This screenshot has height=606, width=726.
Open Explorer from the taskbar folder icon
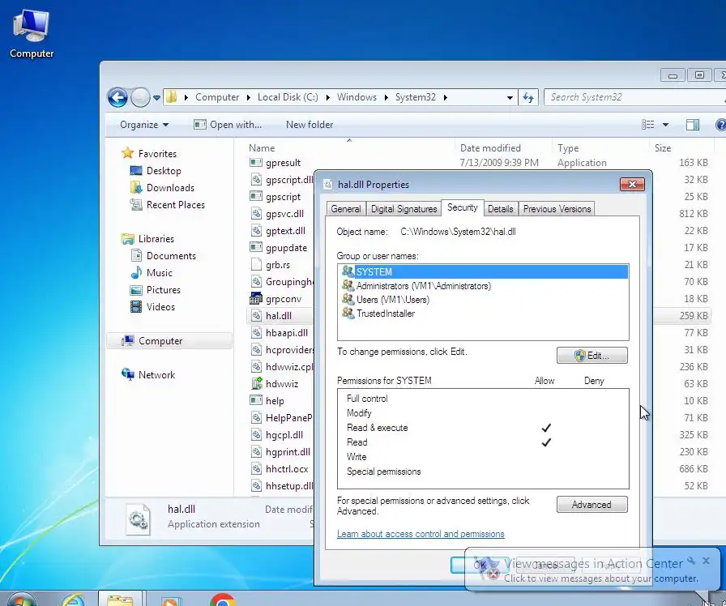(120, 600)
